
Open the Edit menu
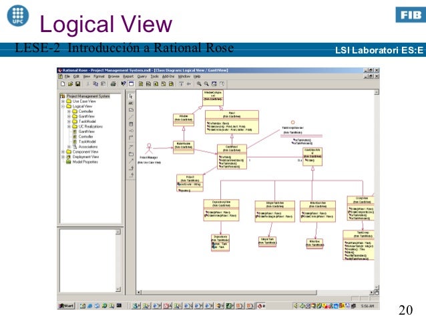click(x=76, y=77)
